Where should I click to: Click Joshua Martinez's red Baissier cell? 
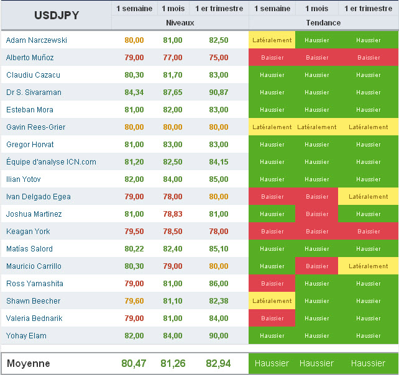click(317, 214)
